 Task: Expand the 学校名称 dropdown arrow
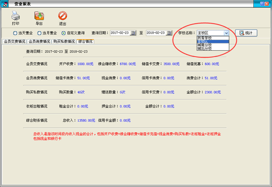[x=226, y=33]
